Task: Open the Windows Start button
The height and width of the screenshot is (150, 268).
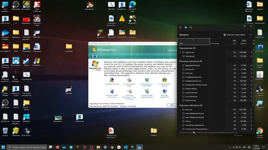Action: point(3,147)
